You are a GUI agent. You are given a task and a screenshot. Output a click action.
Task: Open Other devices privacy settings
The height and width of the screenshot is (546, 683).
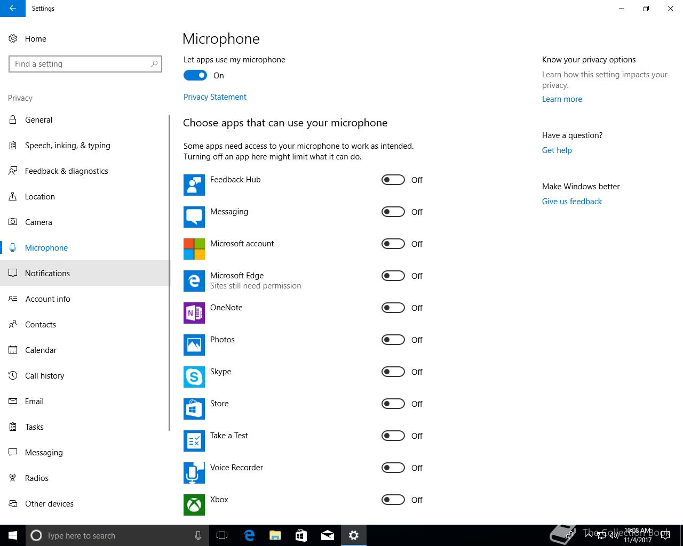pyautogui.click(x=84, y=504)
